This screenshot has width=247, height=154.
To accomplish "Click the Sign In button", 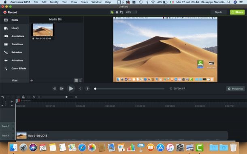I will pyautogui.click(x=219, y=12).
